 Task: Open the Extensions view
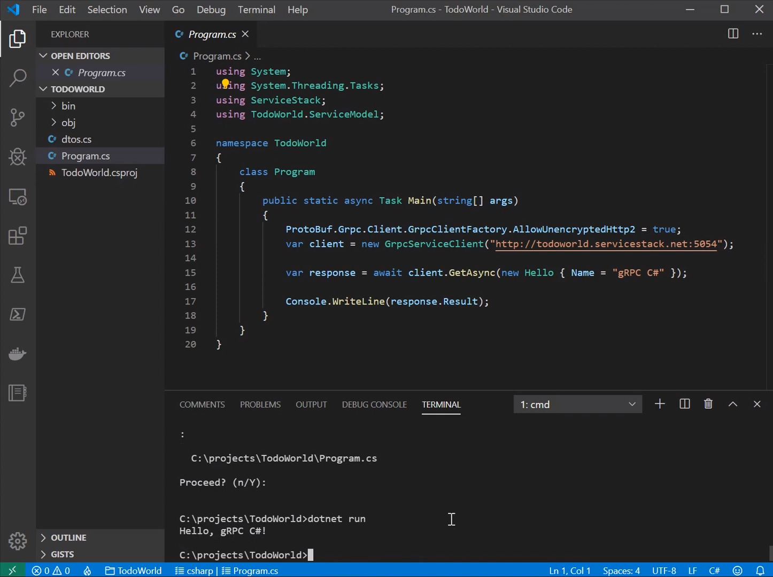(x=18, y=236)
